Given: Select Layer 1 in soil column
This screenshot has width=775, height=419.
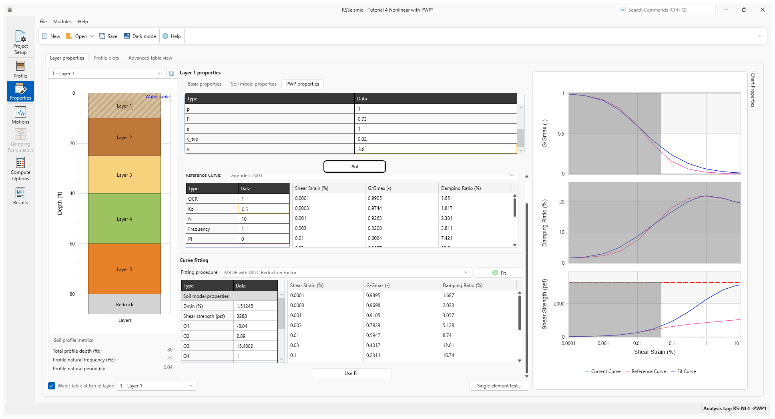Looking at the screenshot, I should coord(124,106).
